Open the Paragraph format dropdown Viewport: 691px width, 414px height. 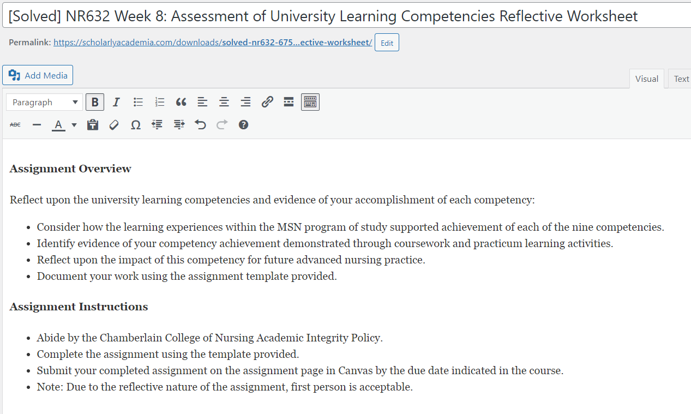pos(45,102)
